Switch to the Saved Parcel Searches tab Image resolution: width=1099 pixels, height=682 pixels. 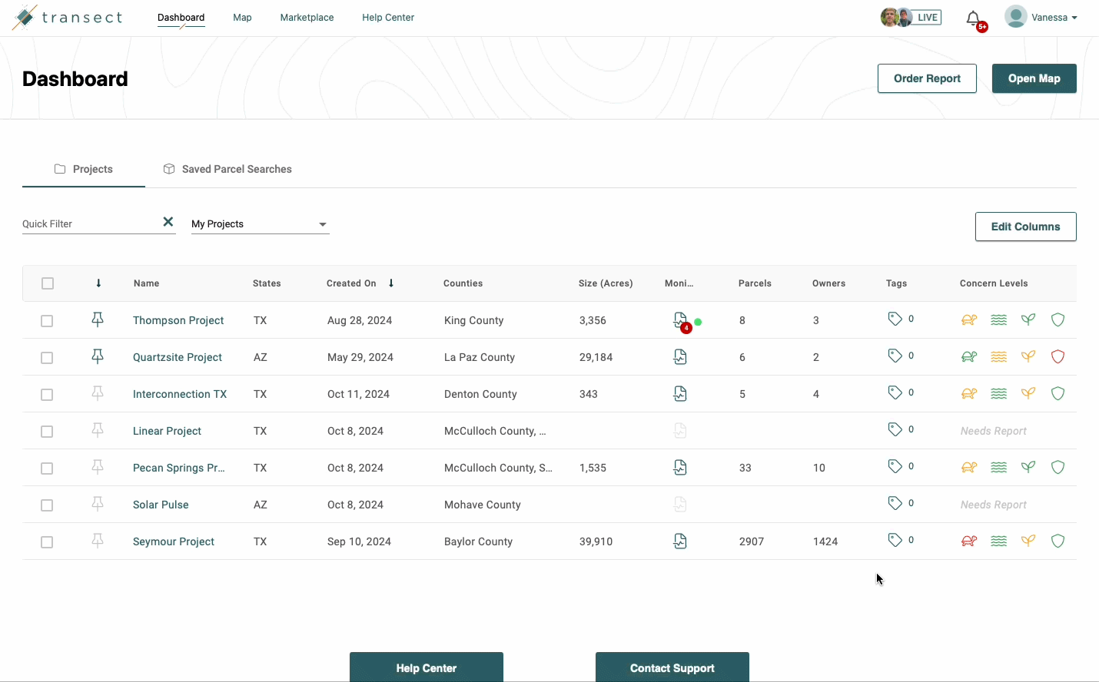tap(227, 169)
